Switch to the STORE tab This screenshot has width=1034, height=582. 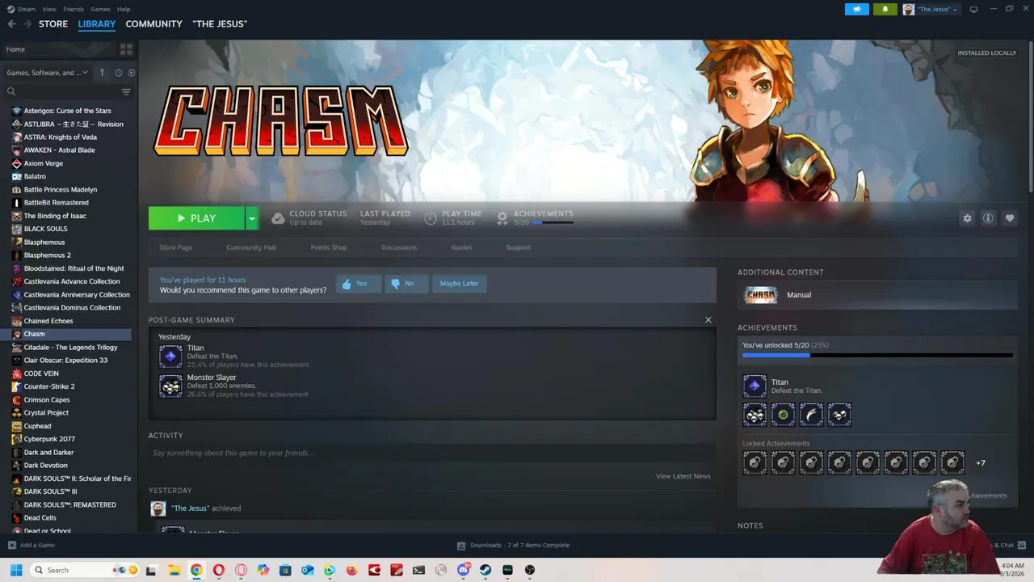(53, 24)
